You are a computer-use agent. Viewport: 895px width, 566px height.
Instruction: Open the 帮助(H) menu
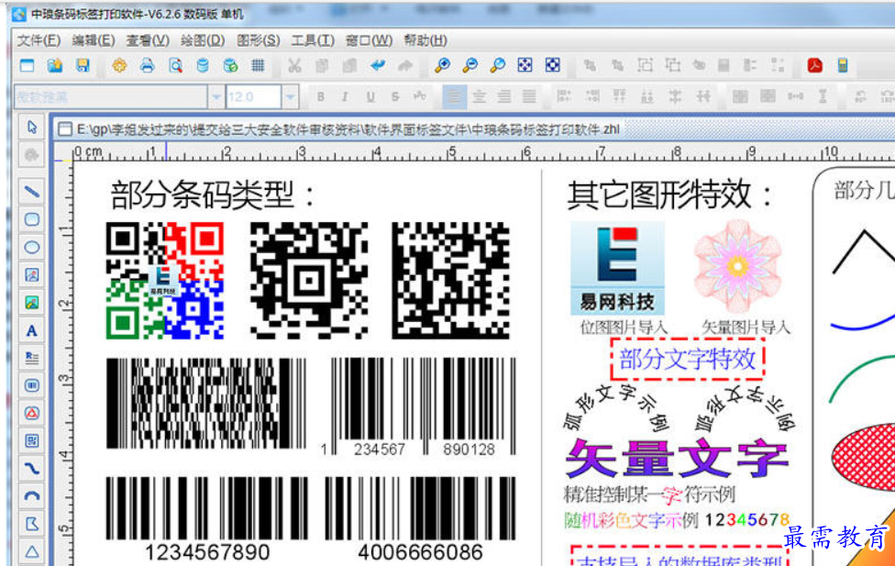[x=425, y=40]
